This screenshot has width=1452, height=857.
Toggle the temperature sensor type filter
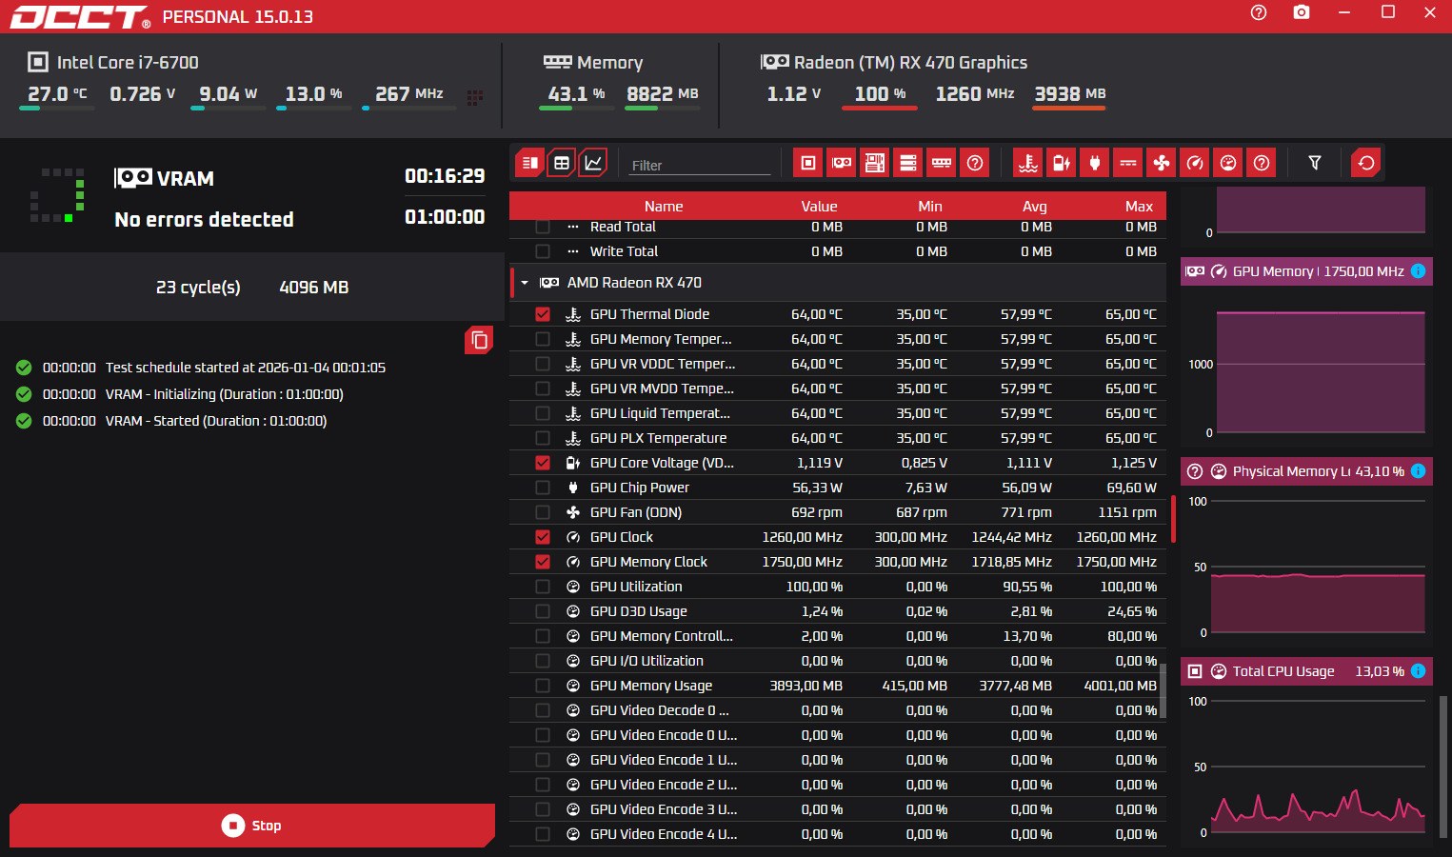click(x=1028, y=163)
